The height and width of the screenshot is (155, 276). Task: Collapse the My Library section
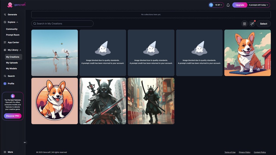20,50
